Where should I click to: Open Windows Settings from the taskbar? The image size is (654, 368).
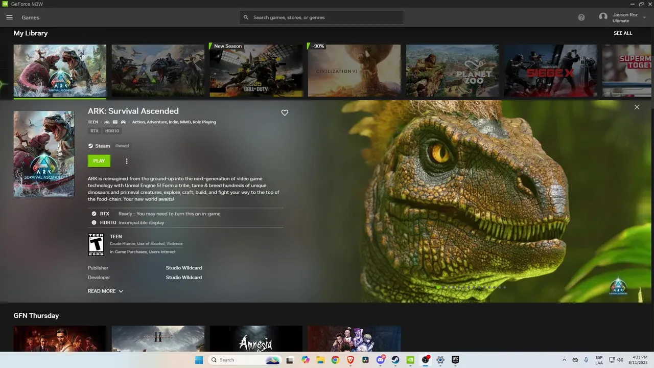pyautogui.click(x=440, y=360)
